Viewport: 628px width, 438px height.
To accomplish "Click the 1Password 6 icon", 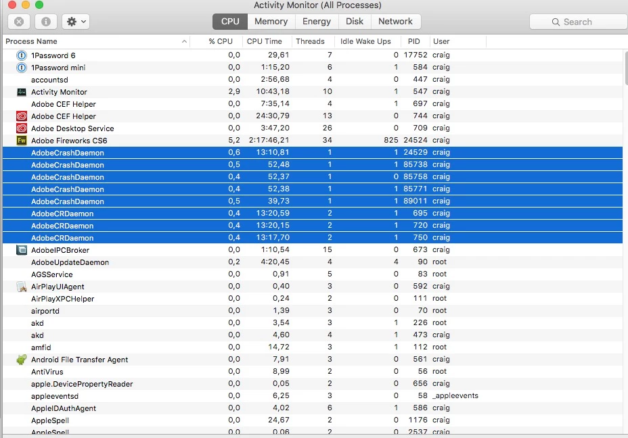I will (x=22, y=55).
